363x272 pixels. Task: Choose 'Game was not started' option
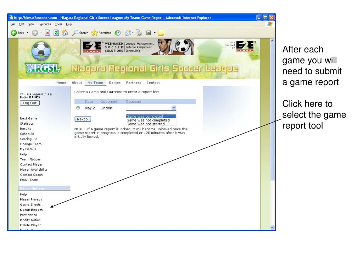point(151,124)
